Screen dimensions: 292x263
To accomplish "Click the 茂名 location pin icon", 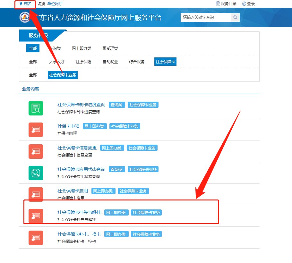I will 21,4.
